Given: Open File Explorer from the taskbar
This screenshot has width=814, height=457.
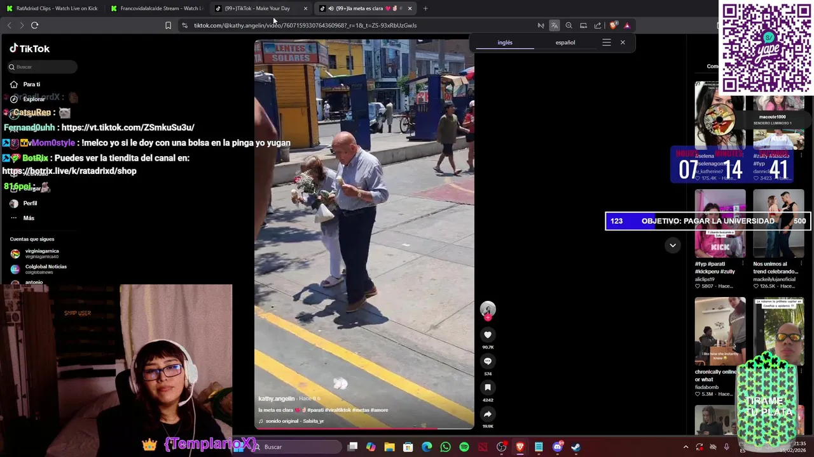Looking at the screenshot, I should [x=389, y=447].
